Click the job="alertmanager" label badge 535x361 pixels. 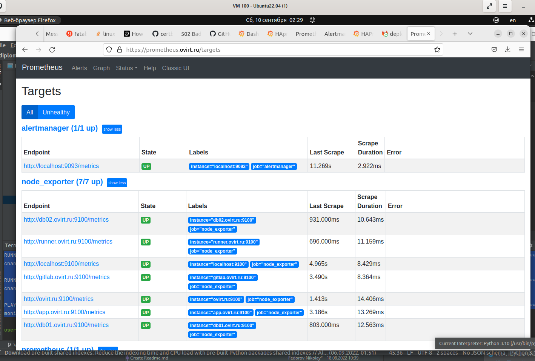click(x=274, y=167)
